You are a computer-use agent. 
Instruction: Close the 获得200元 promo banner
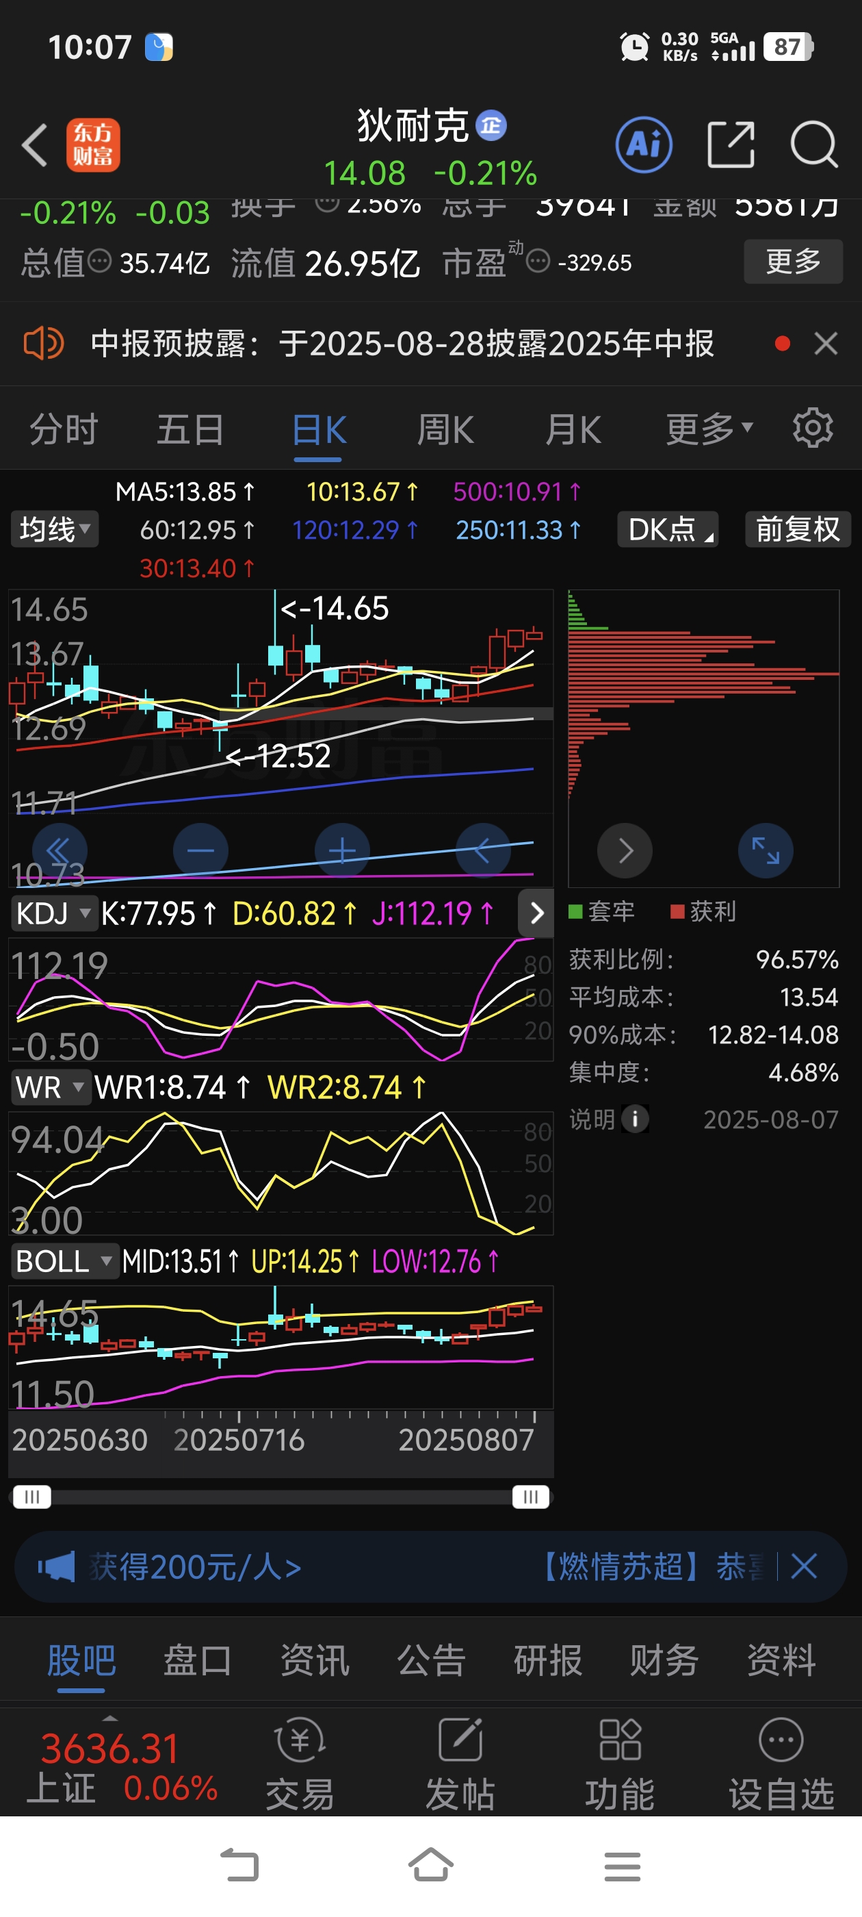click(804, 1566)
